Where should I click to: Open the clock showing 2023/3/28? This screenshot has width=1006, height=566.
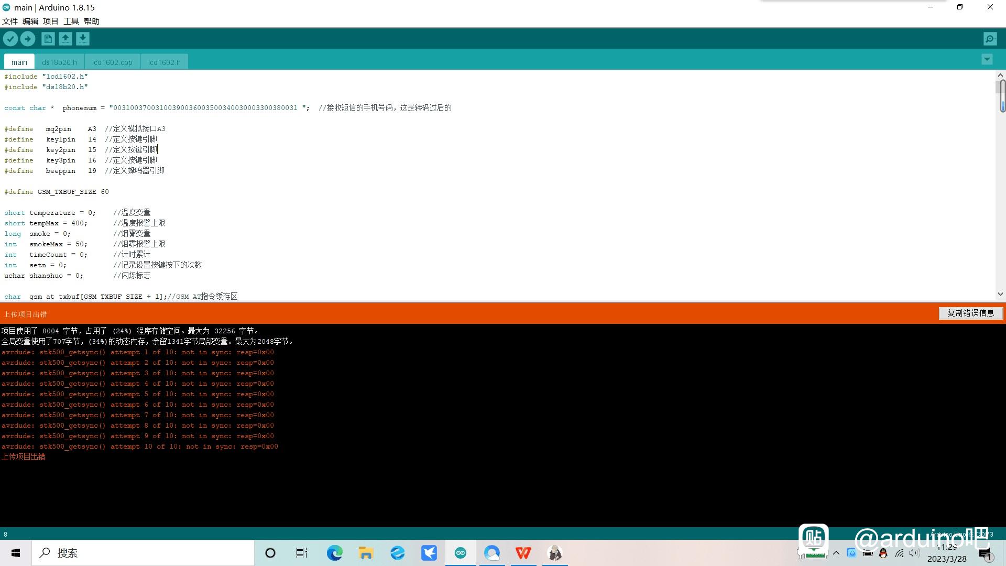pyautogui.click(x=947, y=553)
